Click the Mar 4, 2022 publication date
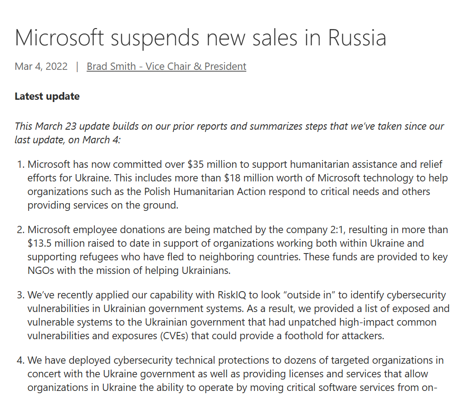This screenshot has height=395, width=458. 41,66
